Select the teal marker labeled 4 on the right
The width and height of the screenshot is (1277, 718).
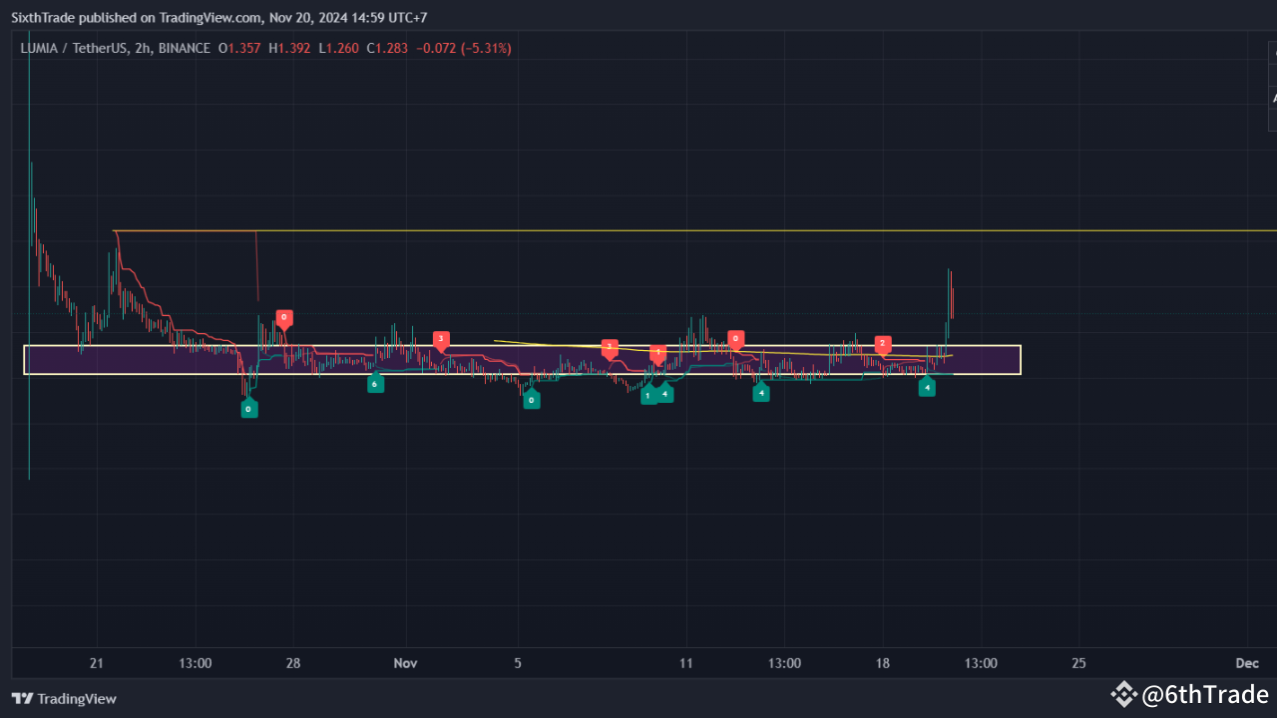(x=927, y=387)
